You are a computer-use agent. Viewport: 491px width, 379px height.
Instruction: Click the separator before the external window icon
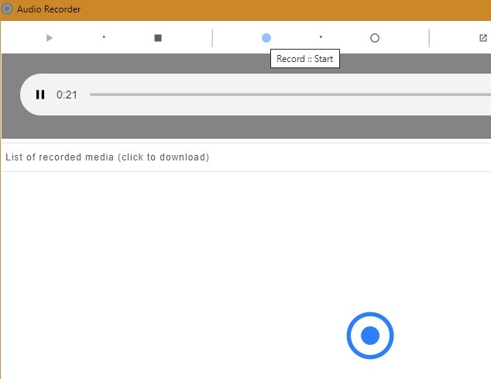[429, 38]
